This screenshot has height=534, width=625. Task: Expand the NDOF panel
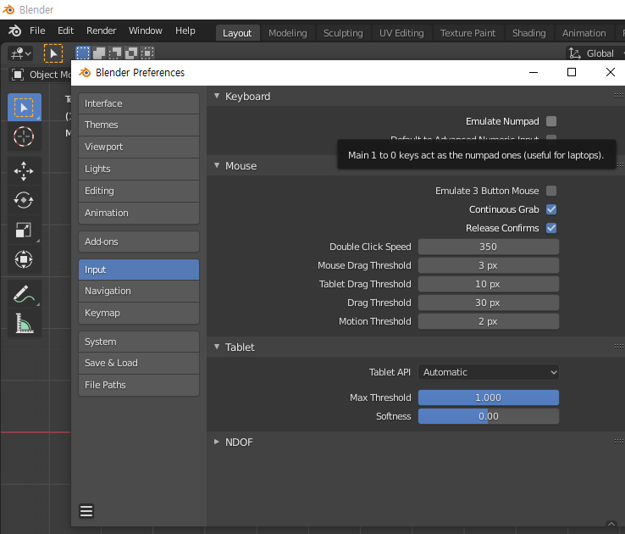coord(217,442)
